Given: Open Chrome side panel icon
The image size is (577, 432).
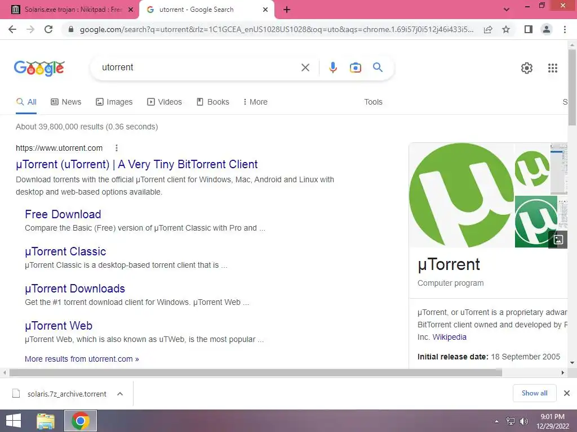Looking at the screenshot, I should click(529, 29).
